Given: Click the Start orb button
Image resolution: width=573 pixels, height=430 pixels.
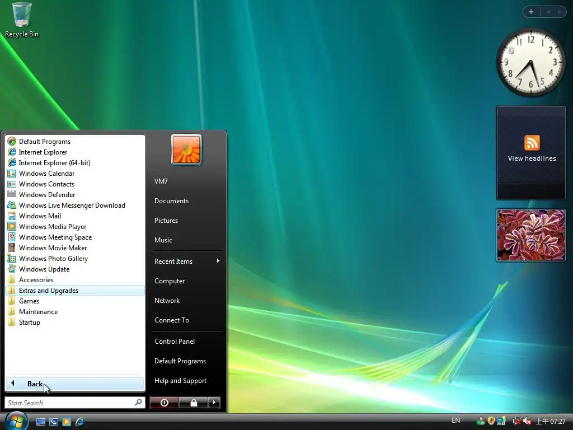Looking at the screenshot, I should click(16, 421).
